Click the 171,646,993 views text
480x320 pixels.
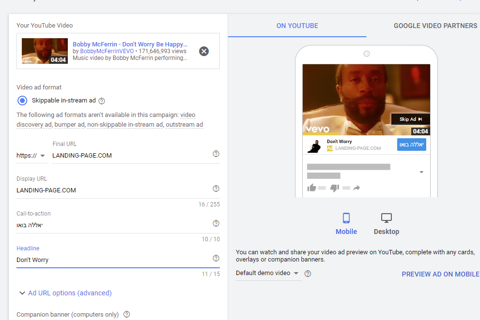click(163, 51)
